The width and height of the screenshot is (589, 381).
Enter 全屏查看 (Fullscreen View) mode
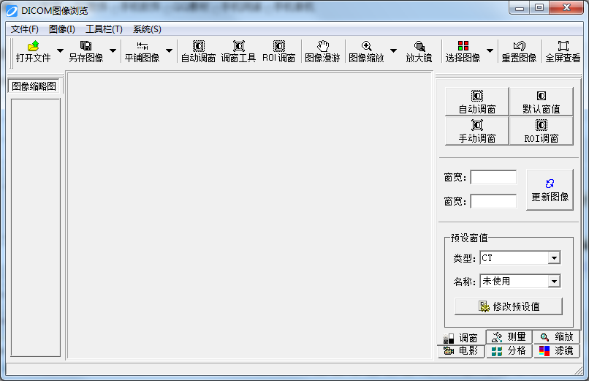coord(563,51)
